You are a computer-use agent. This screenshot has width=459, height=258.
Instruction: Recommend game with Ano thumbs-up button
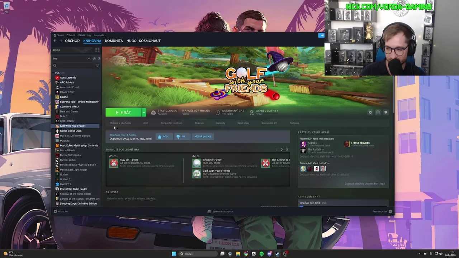point(164,136)
